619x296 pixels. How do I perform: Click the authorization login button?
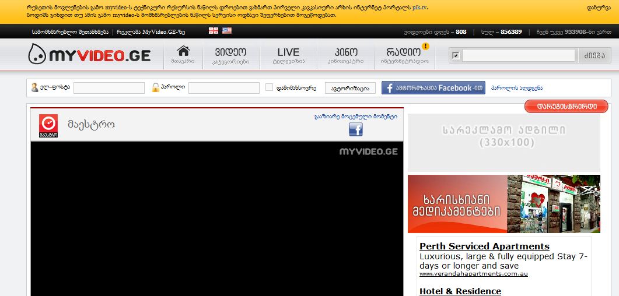point(350,88)
